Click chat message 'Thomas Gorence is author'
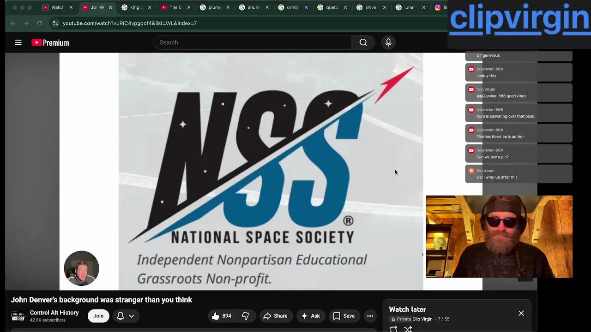The height and width of the screenshot is (332, 591). 500,136
